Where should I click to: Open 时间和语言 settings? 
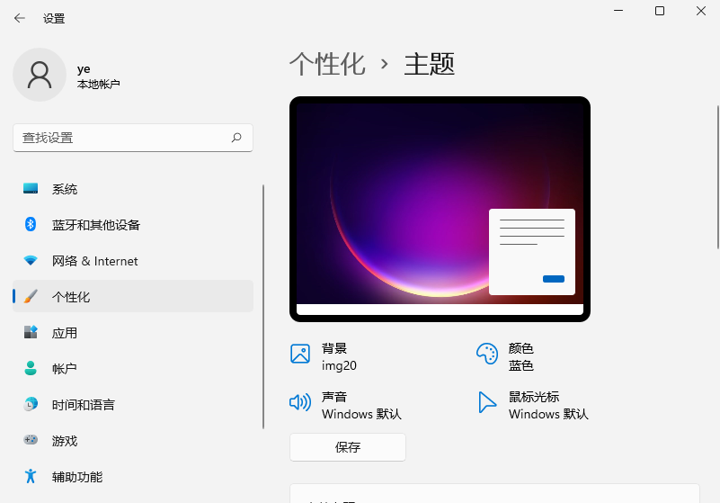133,404
